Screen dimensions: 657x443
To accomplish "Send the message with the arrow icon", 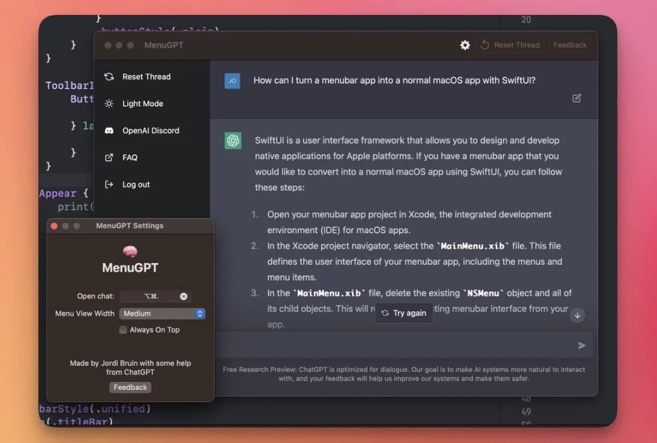I will coord(582,345).
